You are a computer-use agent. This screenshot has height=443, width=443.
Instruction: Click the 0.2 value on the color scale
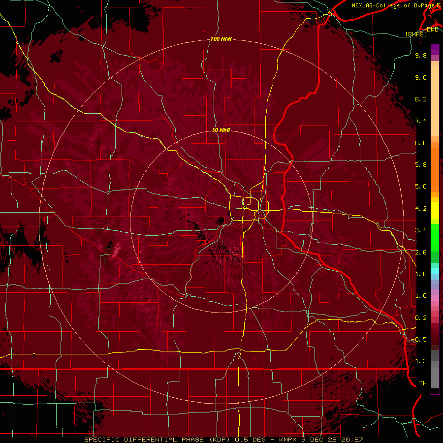point(421,318)
